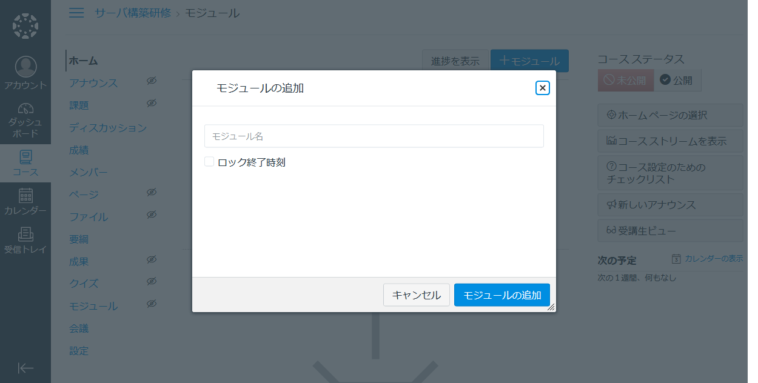Open the コース courses menu
The width and height of the screenshot is (758, 383).
click(25, 162)
